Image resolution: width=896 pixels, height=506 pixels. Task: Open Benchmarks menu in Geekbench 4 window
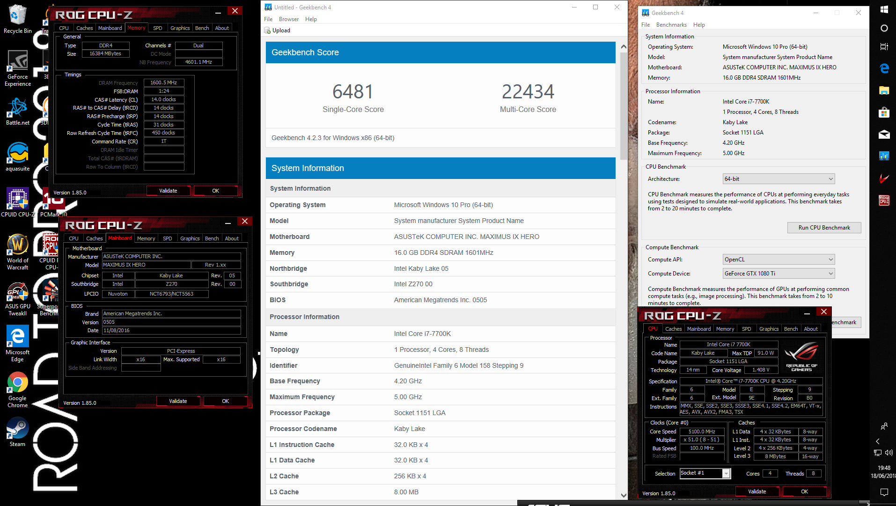click(671, 25)
